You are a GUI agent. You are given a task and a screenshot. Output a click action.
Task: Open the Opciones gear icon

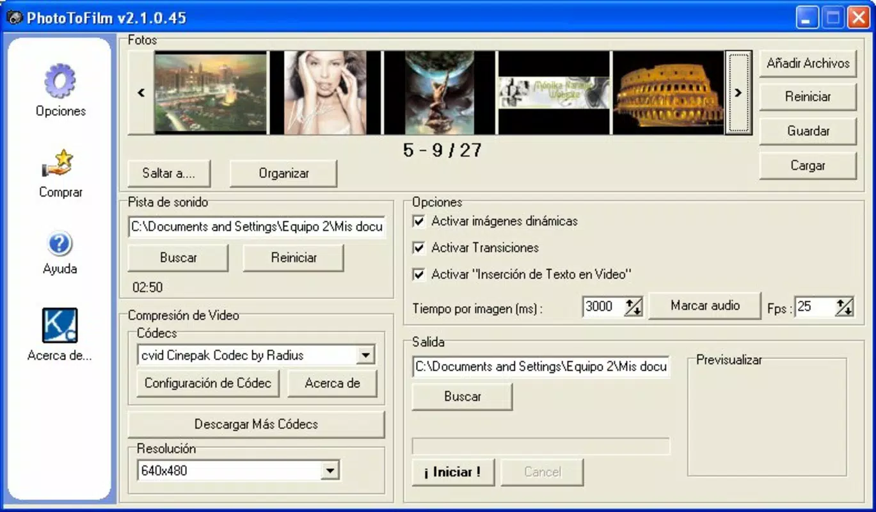60,81
